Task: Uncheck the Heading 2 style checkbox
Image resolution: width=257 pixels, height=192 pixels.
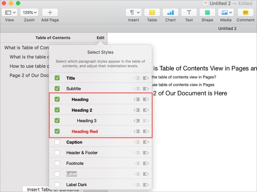Action: 57,110
